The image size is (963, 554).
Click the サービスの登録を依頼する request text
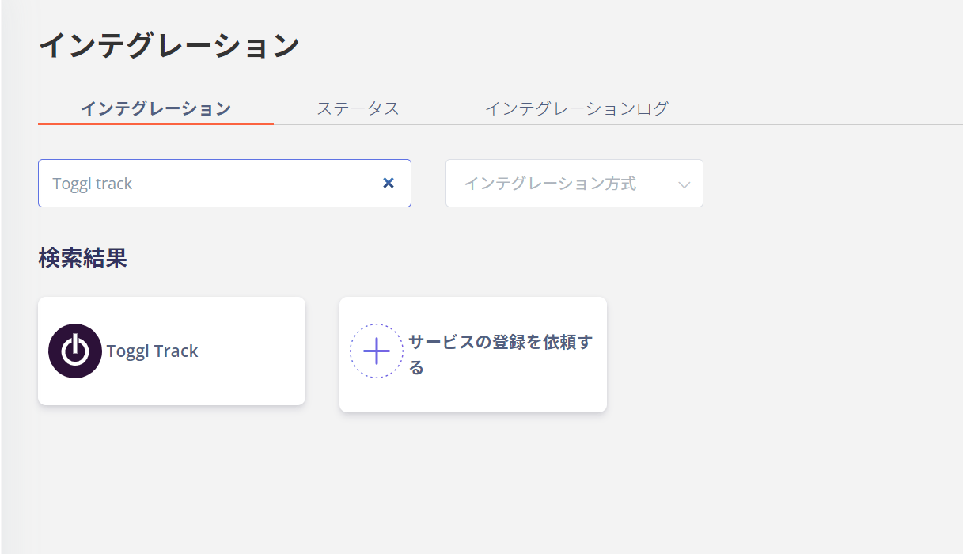tap(500, 355)
